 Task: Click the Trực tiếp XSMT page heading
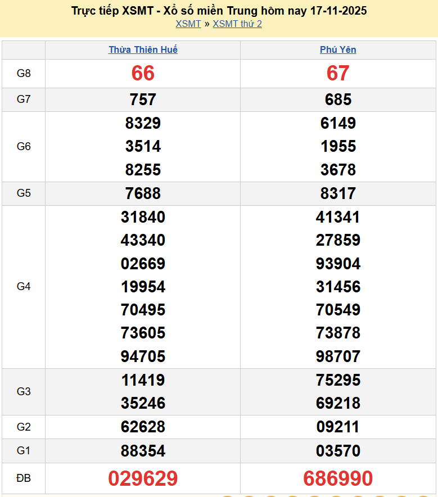click(x=219, y=11)
